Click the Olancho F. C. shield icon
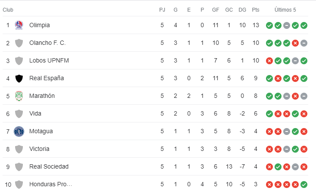The width and height of the screenshot is (316, 191). click(x=19, y=43)
